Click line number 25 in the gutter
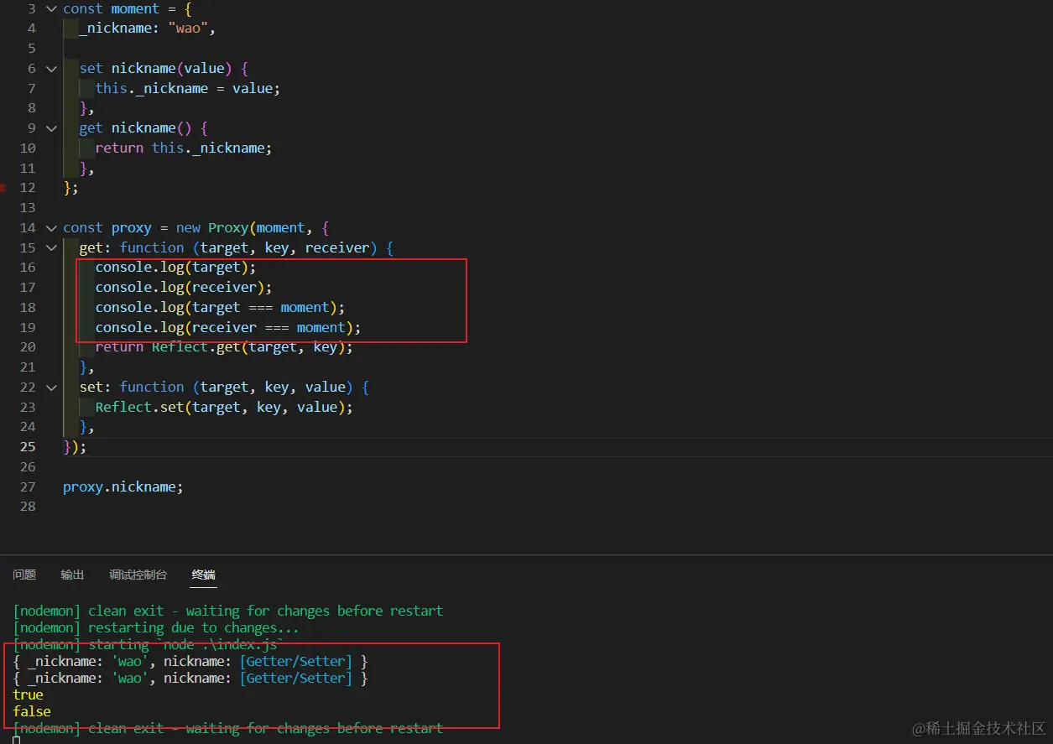 (x=27, y=447)
